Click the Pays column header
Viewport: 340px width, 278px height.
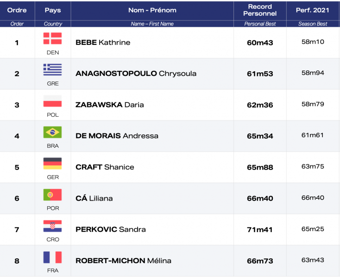click(x=53, y=10)
